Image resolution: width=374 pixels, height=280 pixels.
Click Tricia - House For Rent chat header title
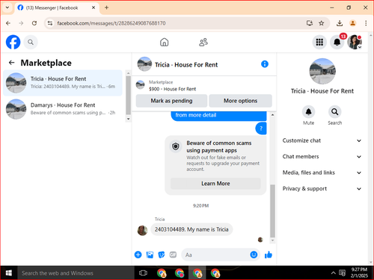tap(186, 65)
